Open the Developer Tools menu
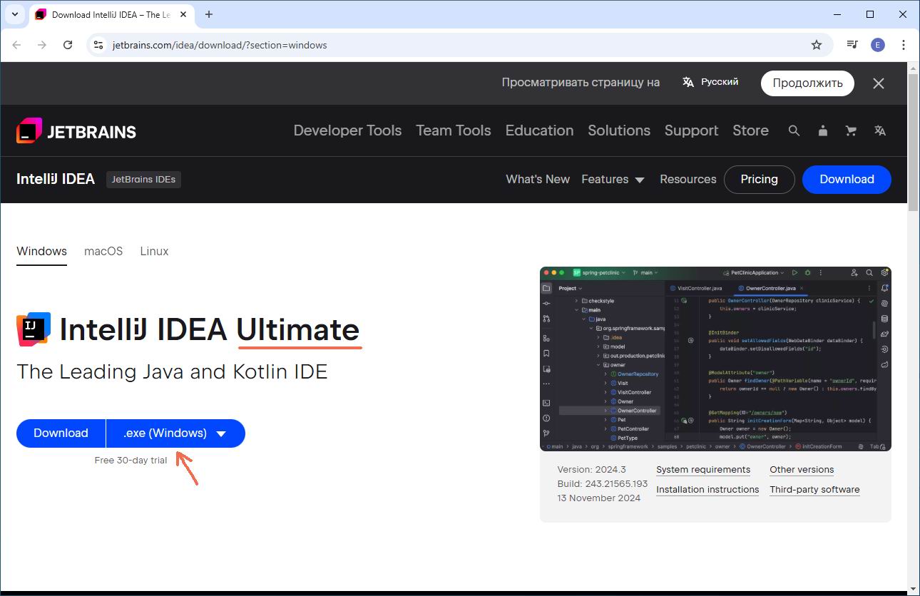 (x=347, y=130)
